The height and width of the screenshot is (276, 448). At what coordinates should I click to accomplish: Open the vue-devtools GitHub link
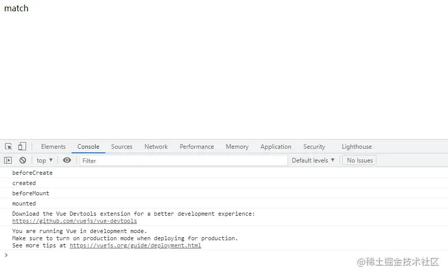pyautogui.click(x=75, y=221)
